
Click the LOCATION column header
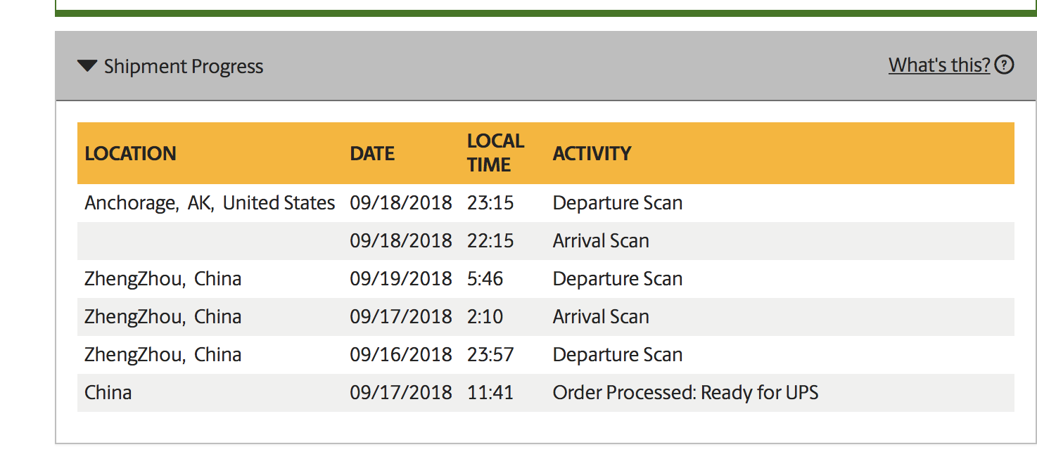pos(130,153)
